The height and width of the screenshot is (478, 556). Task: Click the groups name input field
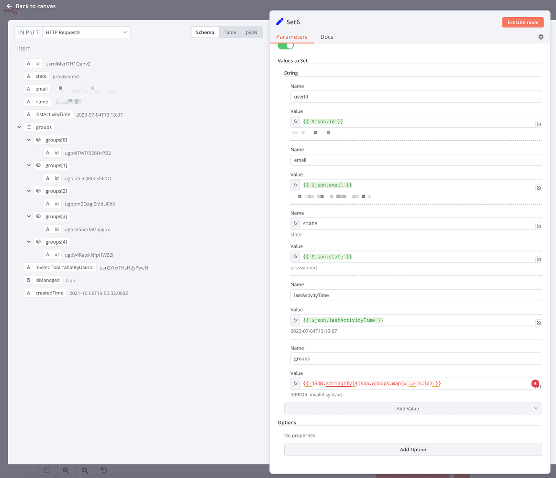coord(416,358)
